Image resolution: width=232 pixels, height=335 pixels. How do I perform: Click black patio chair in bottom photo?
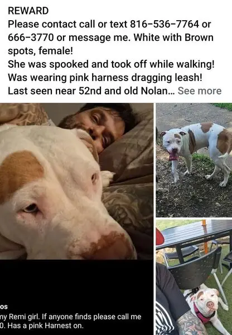tap(195, 271)
